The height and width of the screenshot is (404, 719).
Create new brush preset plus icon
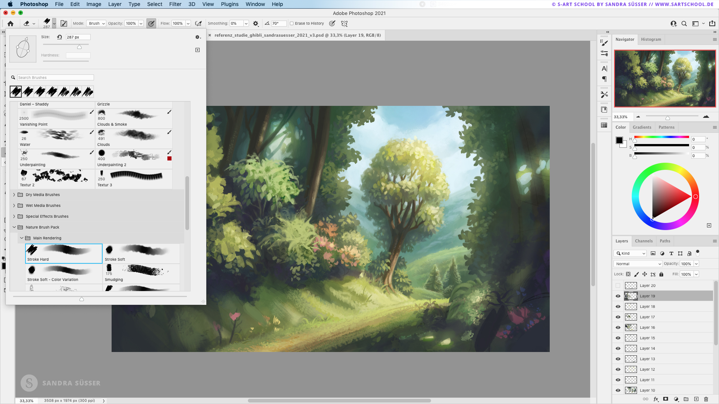tap(198, 50)
